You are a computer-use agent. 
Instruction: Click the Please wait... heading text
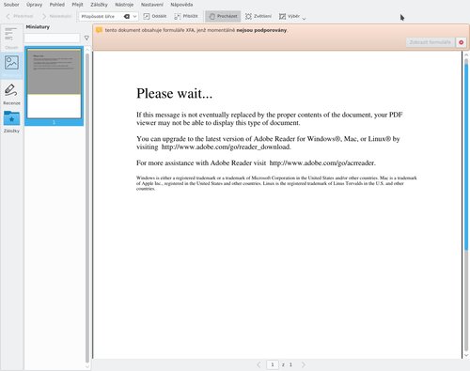tap(174, 93)
